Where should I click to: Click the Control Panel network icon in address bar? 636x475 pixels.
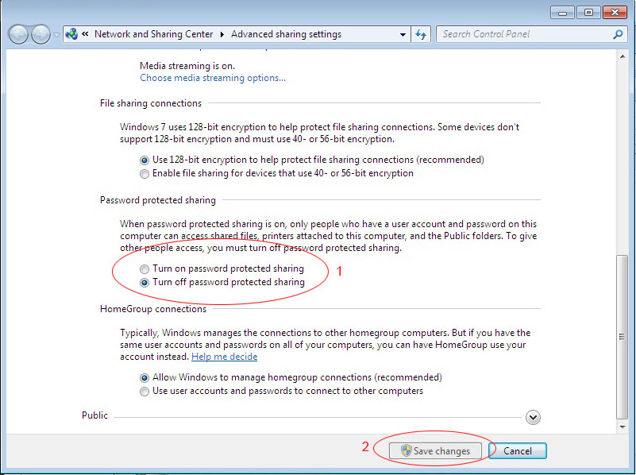point(71,34)
